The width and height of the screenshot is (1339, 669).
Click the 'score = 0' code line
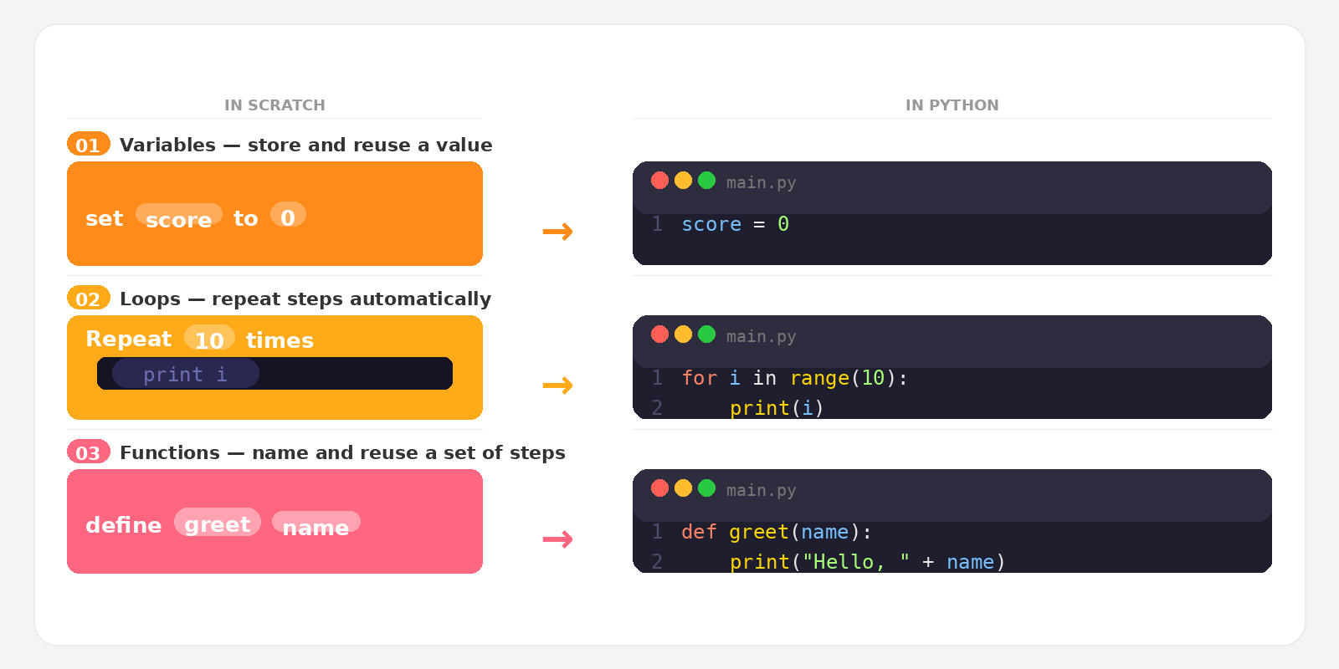(x=736, y=224)
